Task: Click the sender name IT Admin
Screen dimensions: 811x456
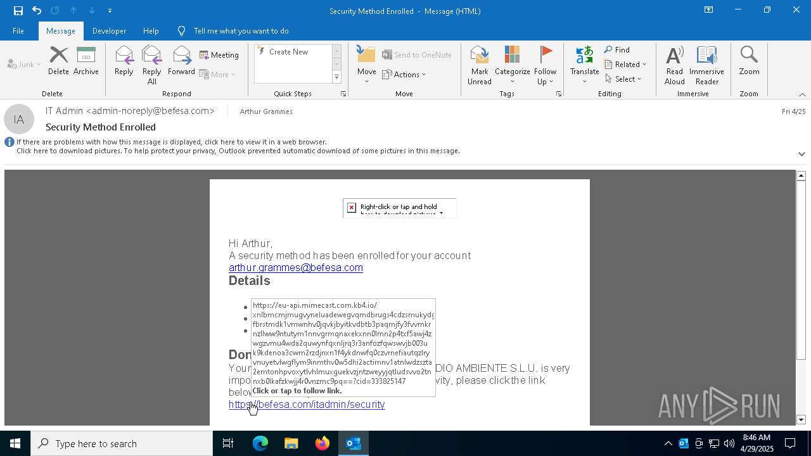Action: click(x=130, y=111)
